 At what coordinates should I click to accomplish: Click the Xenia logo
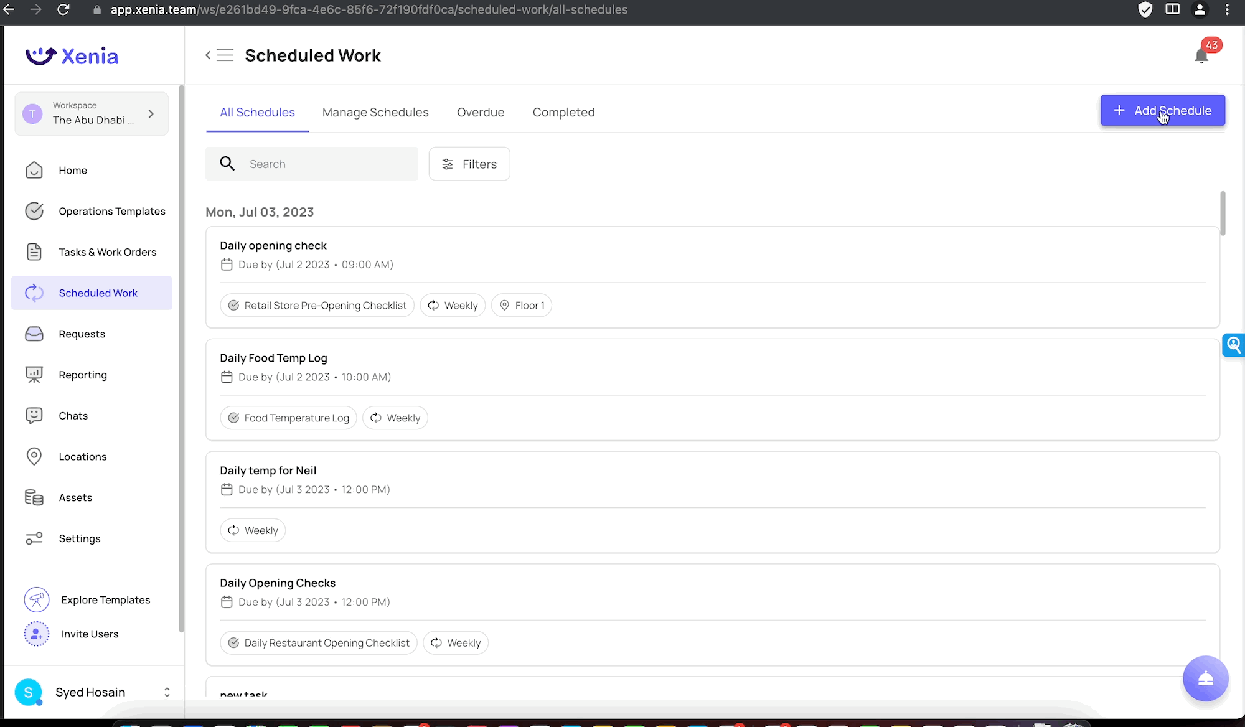pyautogui.click(x=72, y=56)
